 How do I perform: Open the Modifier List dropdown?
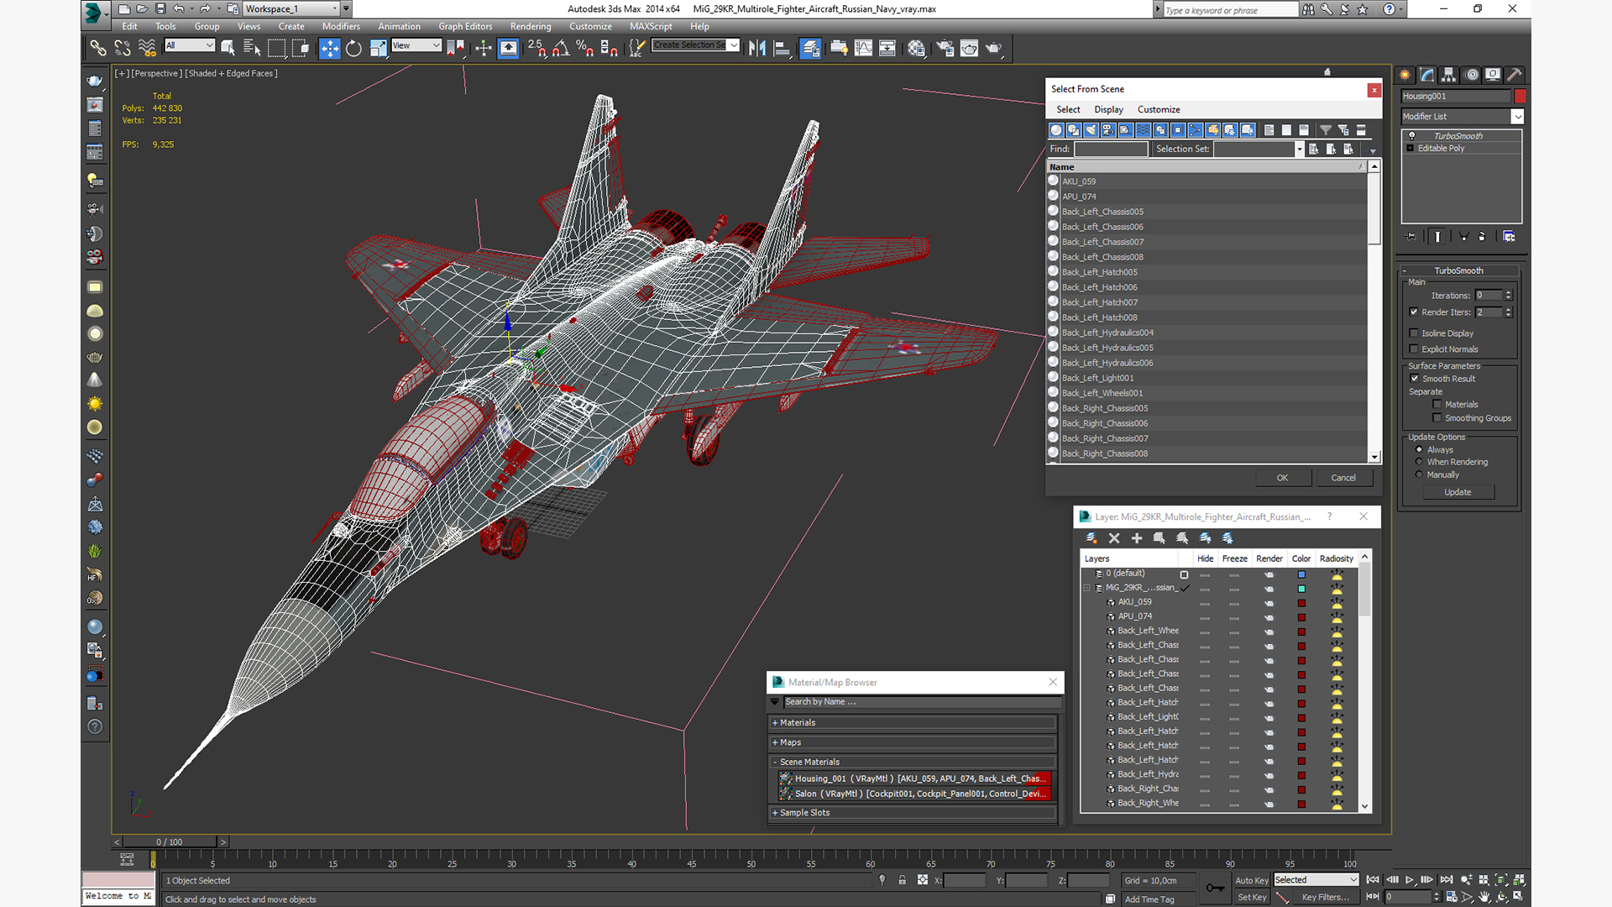pyautogui.click(x=1517, y=117)
